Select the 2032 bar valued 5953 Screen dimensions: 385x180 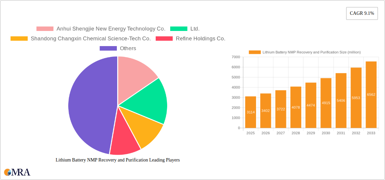click(x=356, y=98)
